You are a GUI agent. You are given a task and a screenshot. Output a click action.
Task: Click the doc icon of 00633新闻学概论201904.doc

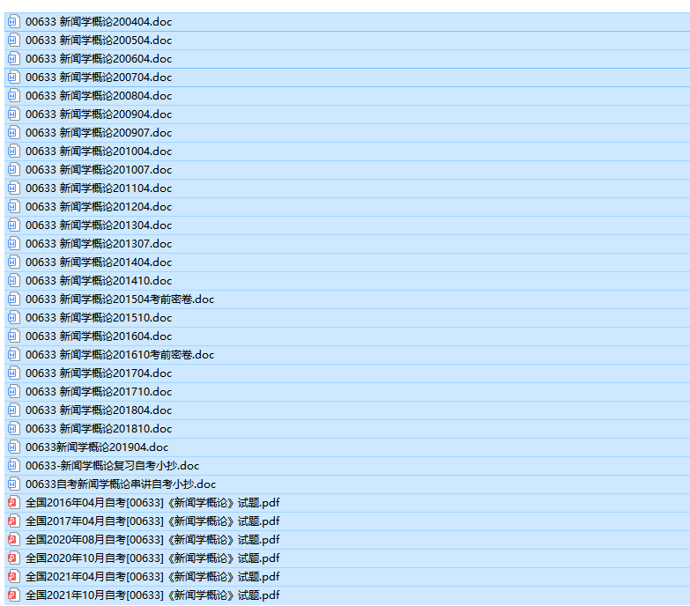click(x=13, y=447)
